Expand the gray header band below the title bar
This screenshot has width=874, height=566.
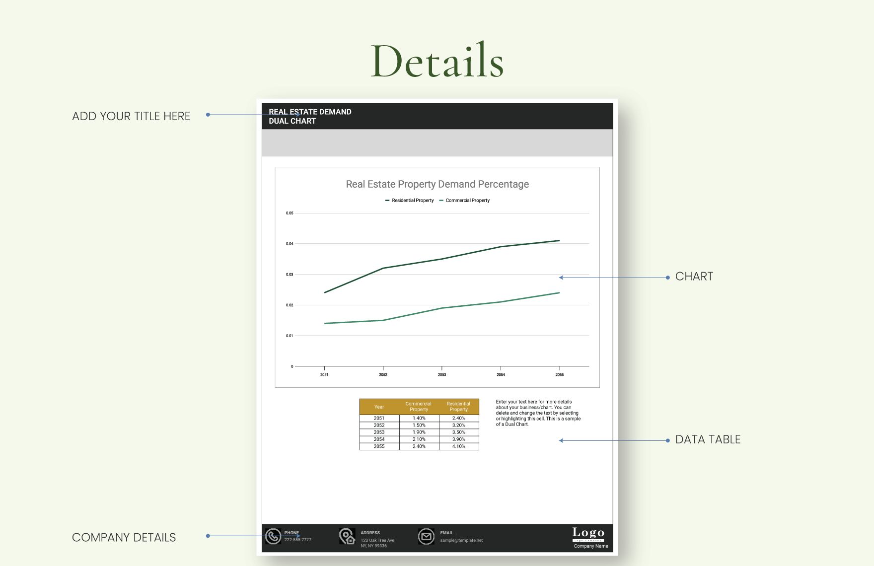pos(437,143)
